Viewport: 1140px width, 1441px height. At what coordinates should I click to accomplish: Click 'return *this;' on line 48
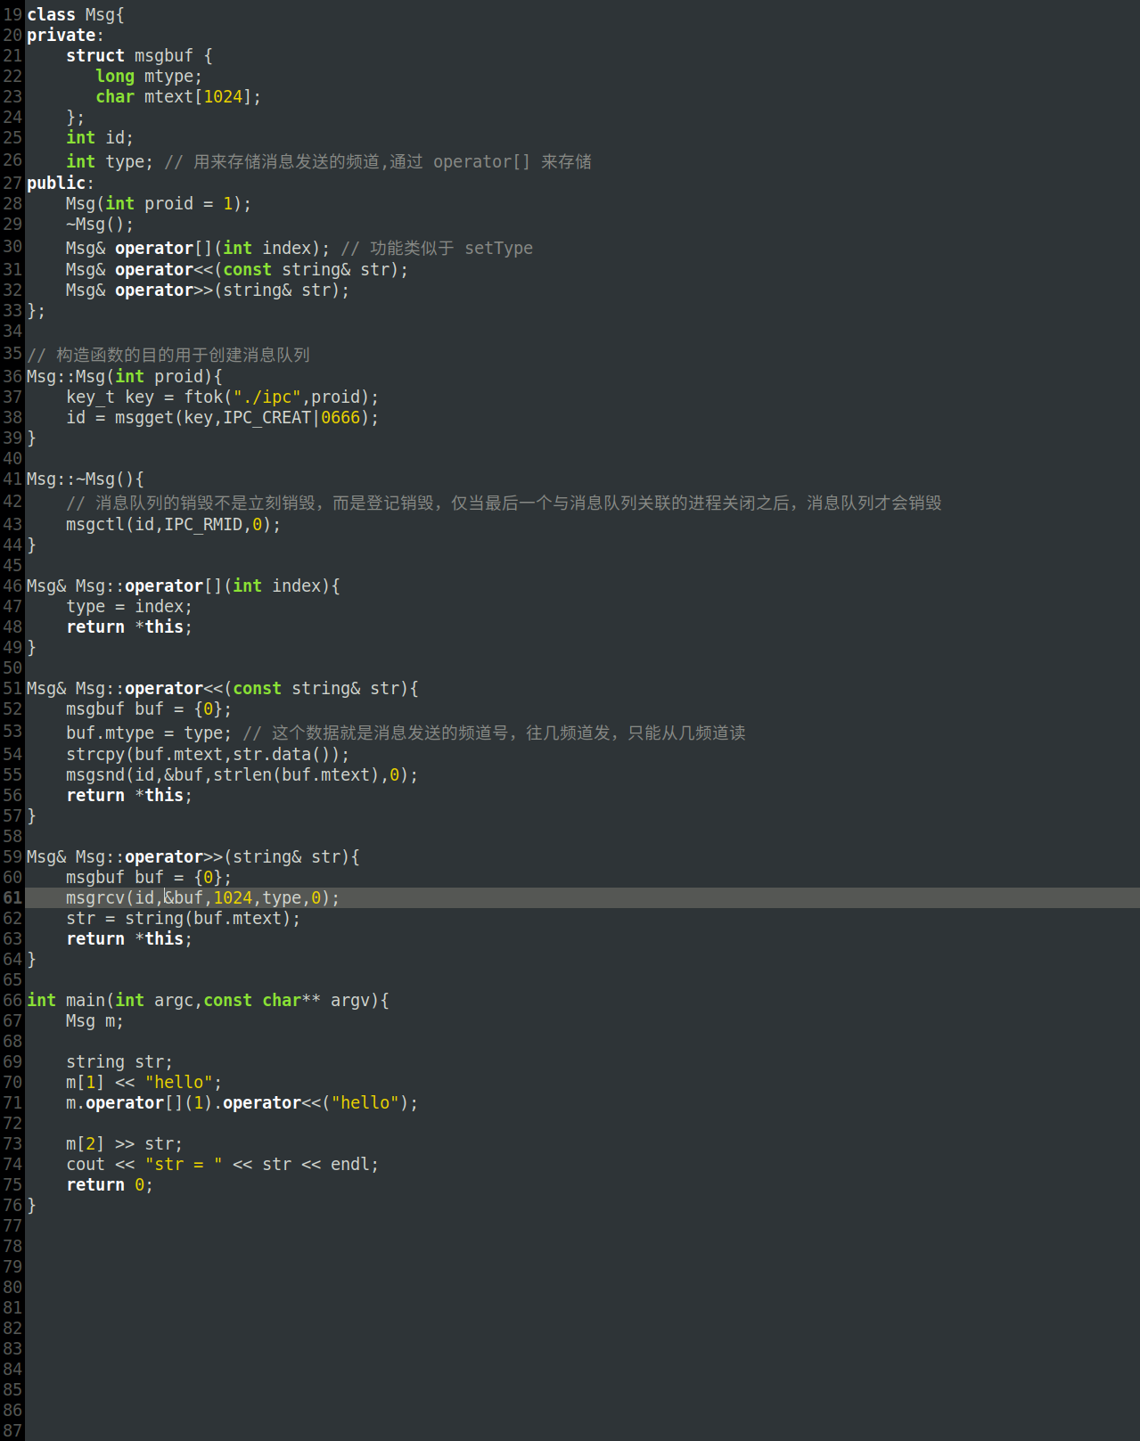coord(129,626)
